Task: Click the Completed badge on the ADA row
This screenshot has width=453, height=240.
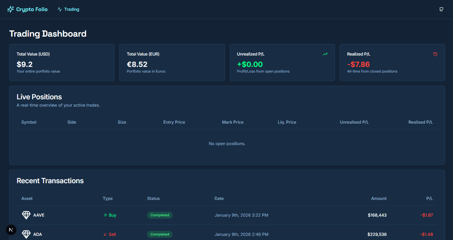Action: 160,234
